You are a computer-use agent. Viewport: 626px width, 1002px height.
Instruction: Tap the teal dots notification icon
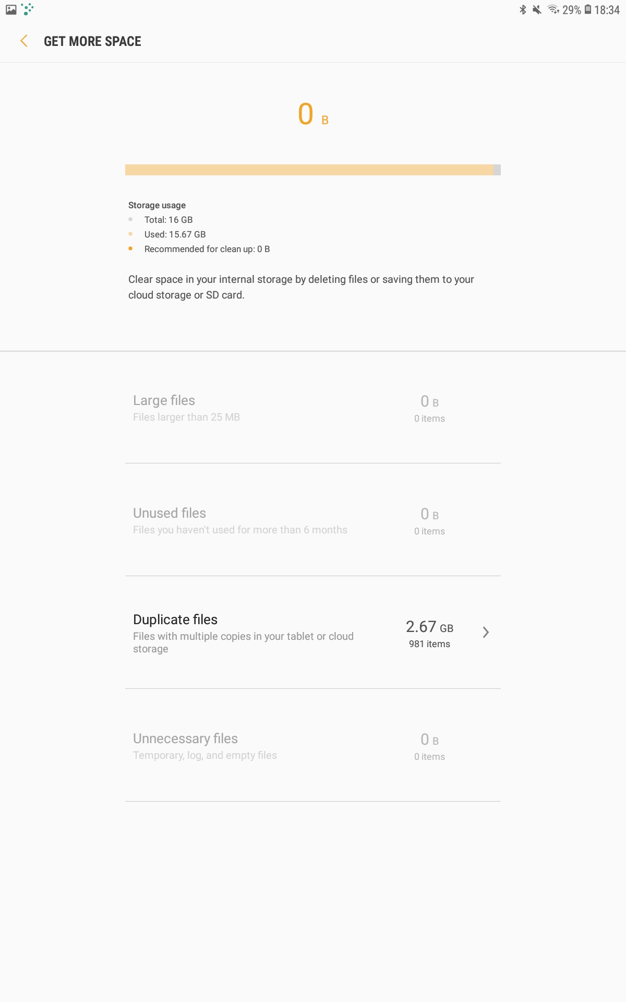pos(27,9)
